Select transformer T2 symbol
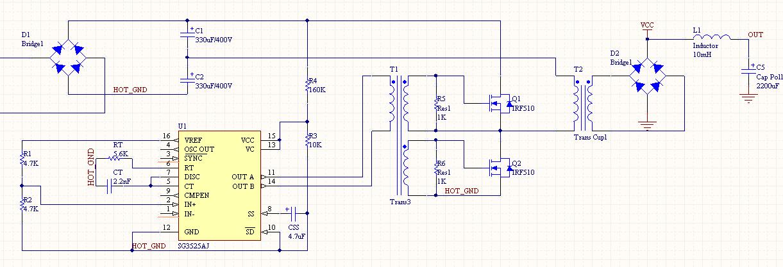Screen dimensions: 783x267 pos(583,103)
